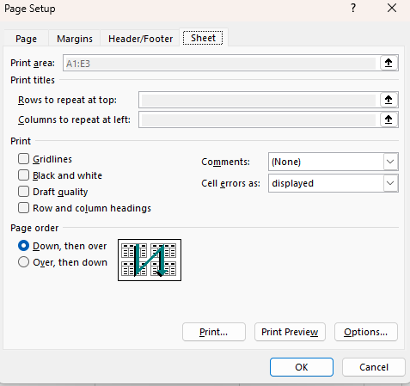410x386 pixels.
Task: Open the Help question mark icon
Action: pos(353,8)
